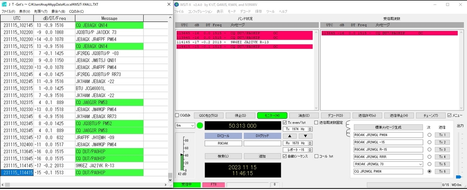The width and height of the screenshot is (467, 190).
Task: Click the up arrow frequency shift button
Action: [290, 136]
